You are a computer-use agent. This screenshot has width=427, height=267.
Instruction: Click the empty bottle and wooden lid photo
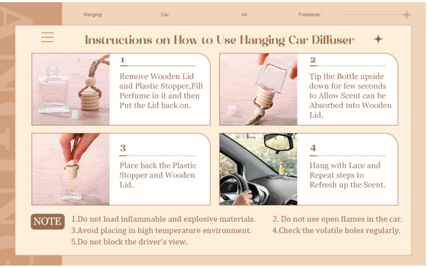(71, 89)
